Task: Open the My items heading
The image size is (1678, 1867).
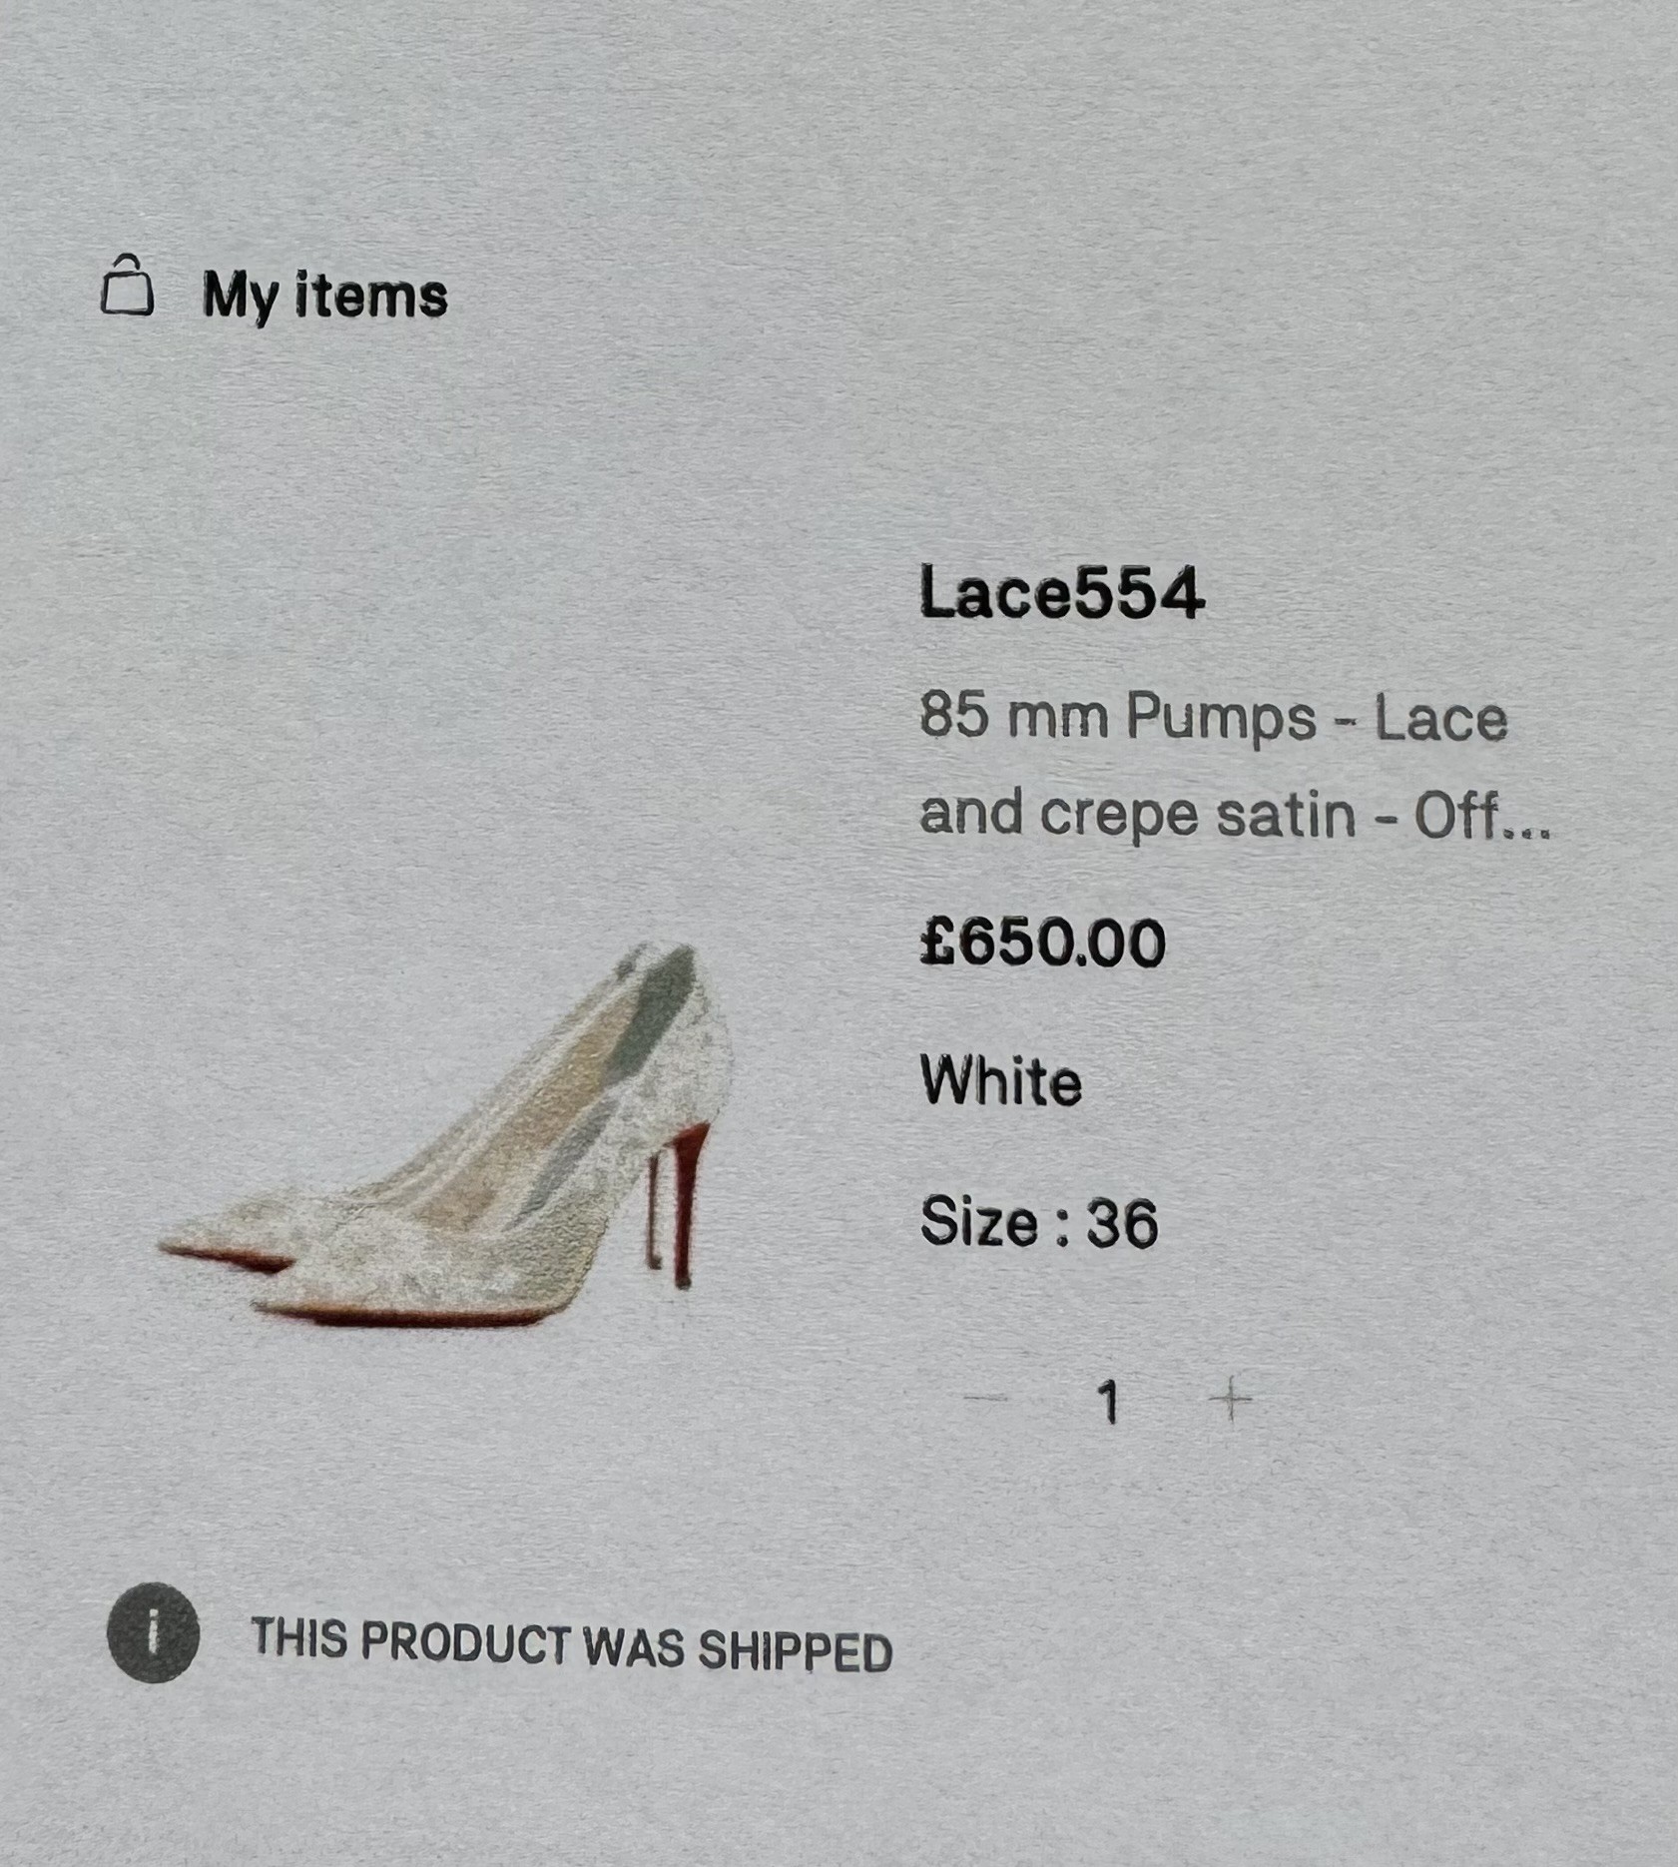Action: click(x=324, y=297)
